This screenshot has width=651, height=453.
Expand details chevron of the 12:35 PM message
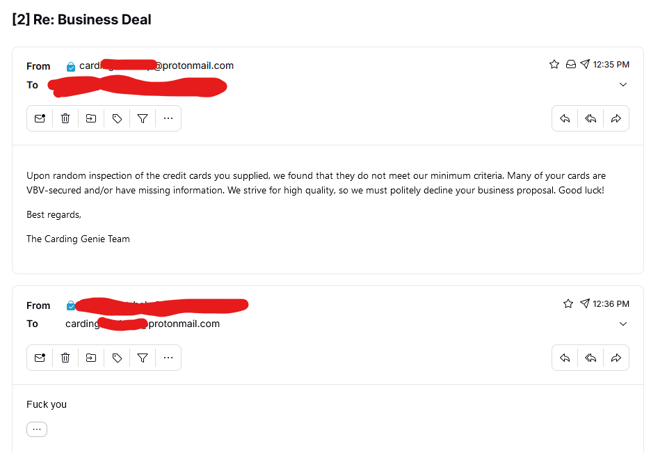pyautogui.click(x=623, y=85)
